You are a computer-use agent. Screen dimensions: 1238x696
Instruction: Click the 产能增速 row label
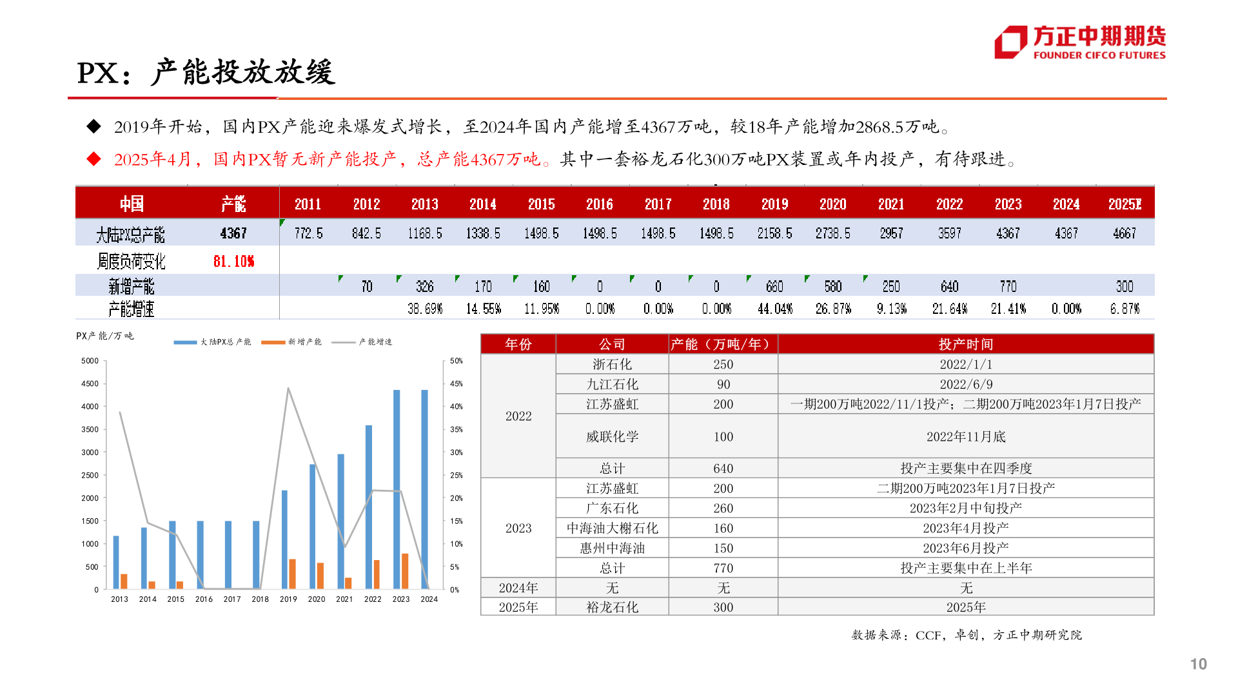coord(131,309)
